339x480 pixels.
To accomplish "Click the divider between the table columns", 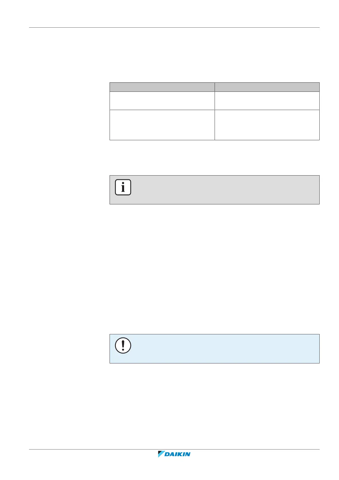I will pyautogui.click(x=215, y=120).
